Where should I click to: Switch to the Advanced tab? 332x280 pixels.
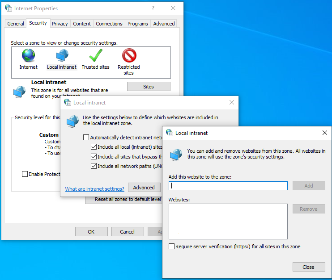164,24
